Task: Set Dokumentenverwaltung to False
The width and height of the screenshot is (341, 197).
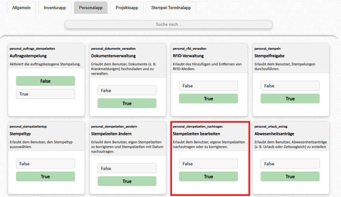Action: pyautogui.click(x=127, y=90)
